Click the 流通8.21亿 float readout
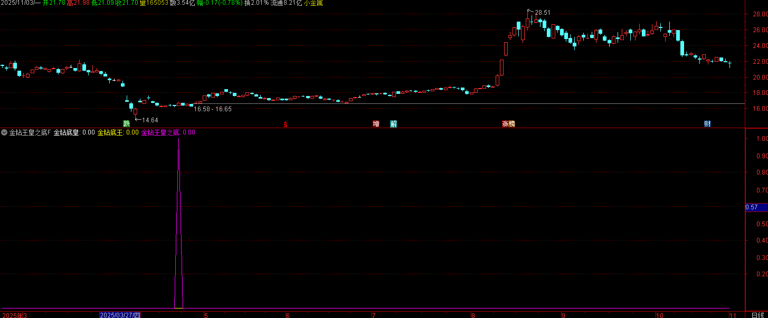 tap(287, 3)
